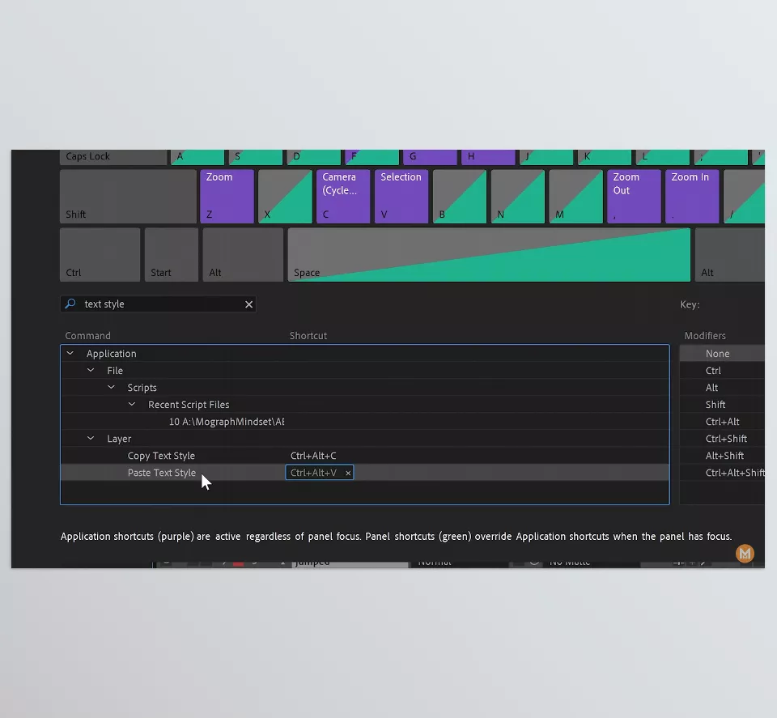
Task: Click the N key on keyboard layout
Action: (x=518, y=196)
